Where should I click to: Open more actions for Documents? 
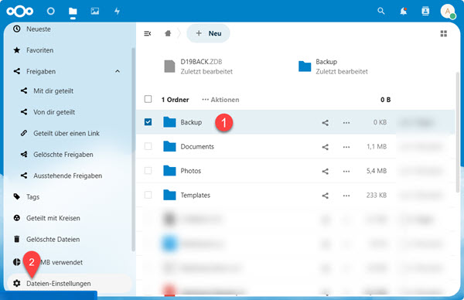click(346, 147)
